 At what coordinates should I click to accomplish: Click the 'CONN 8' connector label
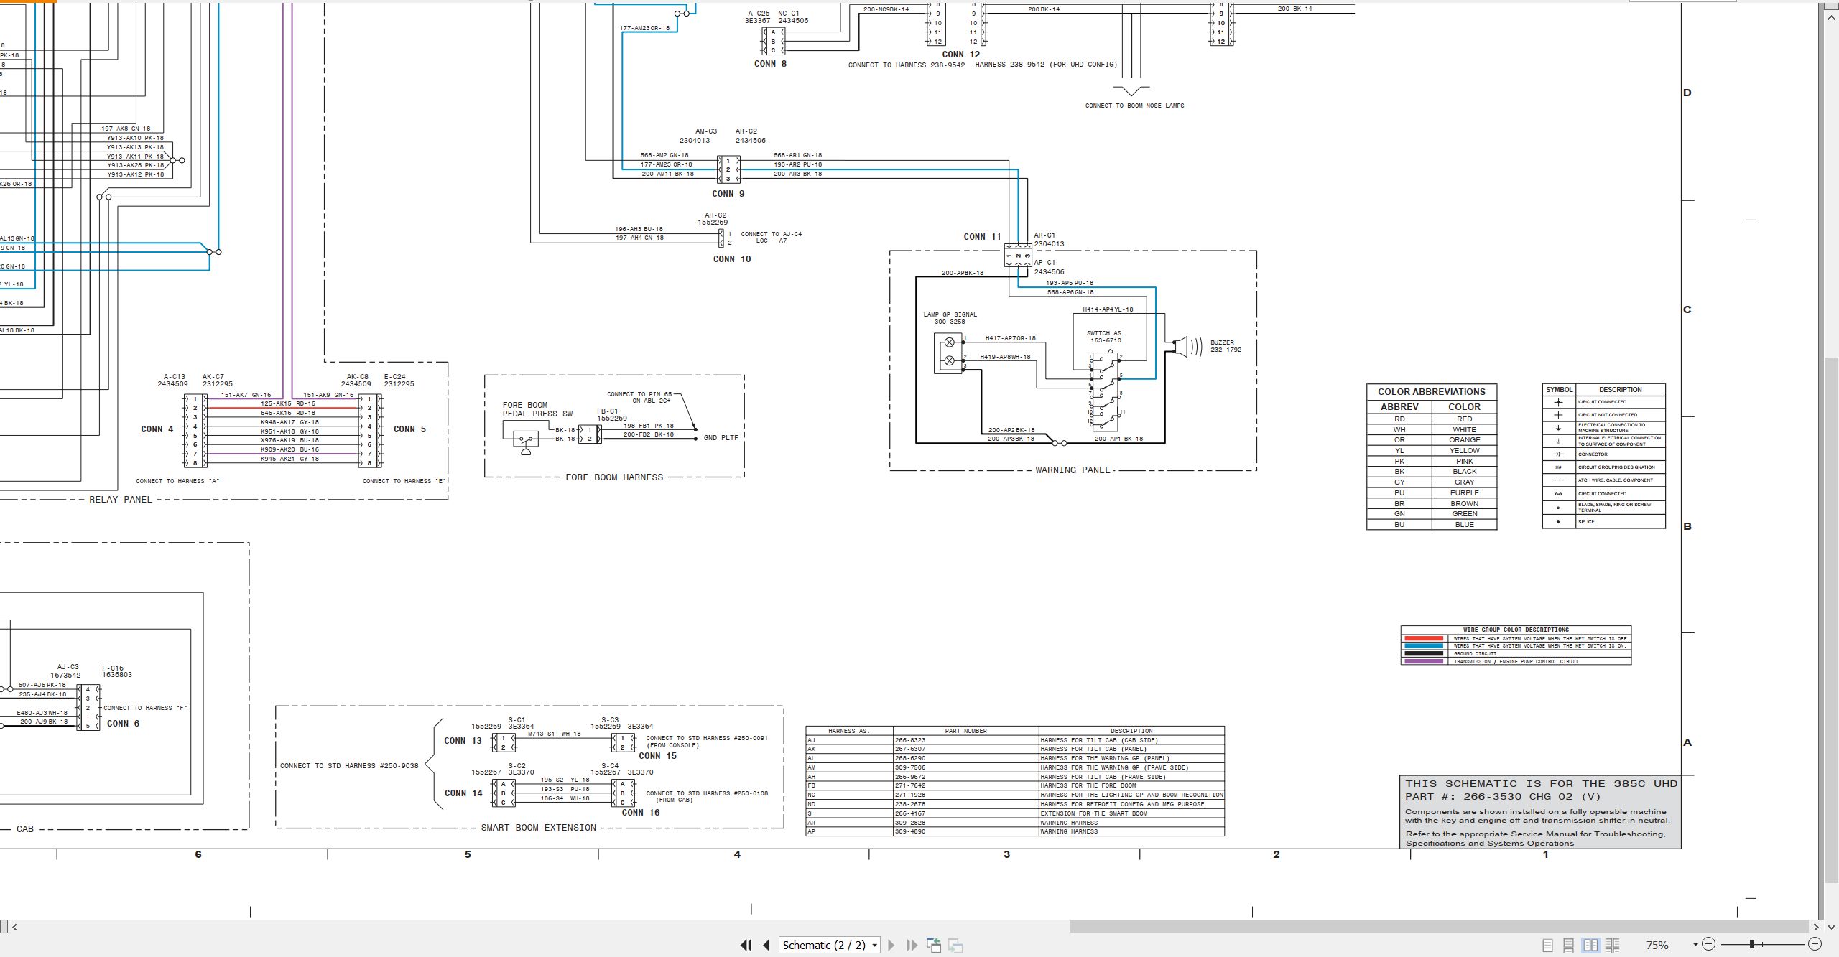coord(770,64)
